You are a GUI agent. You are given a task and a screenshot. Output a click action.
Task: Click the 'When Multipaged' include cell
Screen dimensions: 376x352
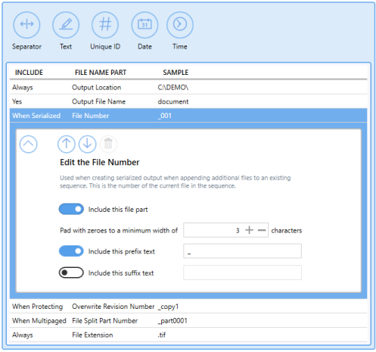tap(39, 321)
